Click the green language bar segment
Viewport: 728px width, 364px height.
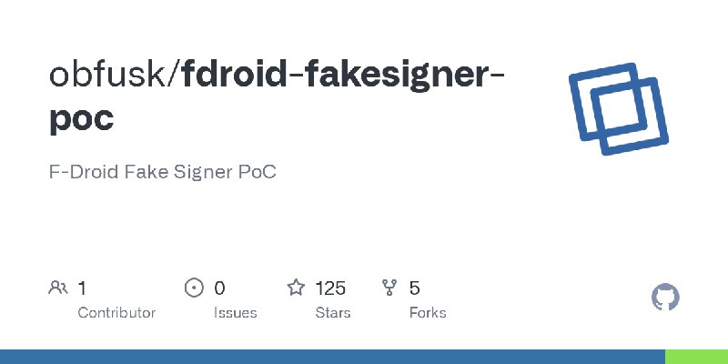pyautogui.click(x=696, y=357)
